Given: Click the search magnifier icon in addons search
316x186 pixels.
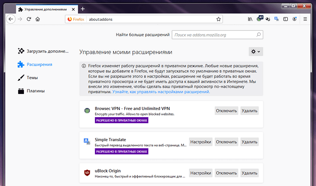Looking at the screenshot, I should pos(258,35).
